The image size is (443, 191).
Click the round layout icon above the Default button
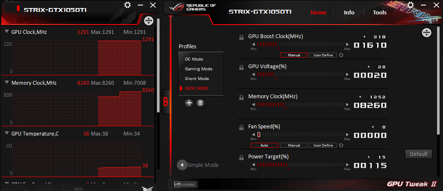(426, 33)
